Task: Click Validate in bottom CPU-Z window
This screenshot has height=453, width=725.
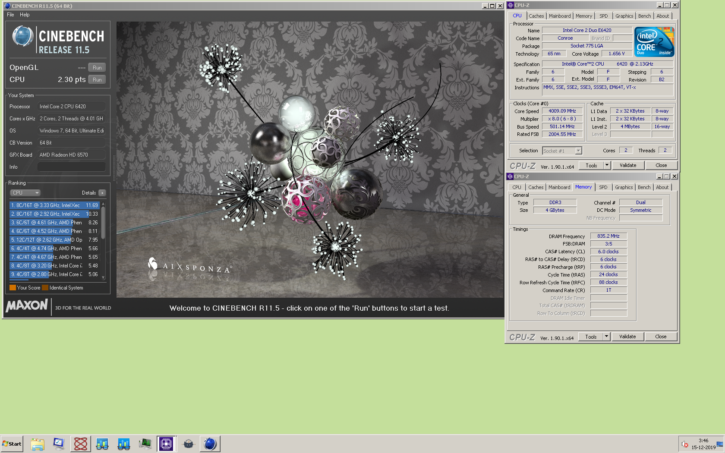Action: 627,337
